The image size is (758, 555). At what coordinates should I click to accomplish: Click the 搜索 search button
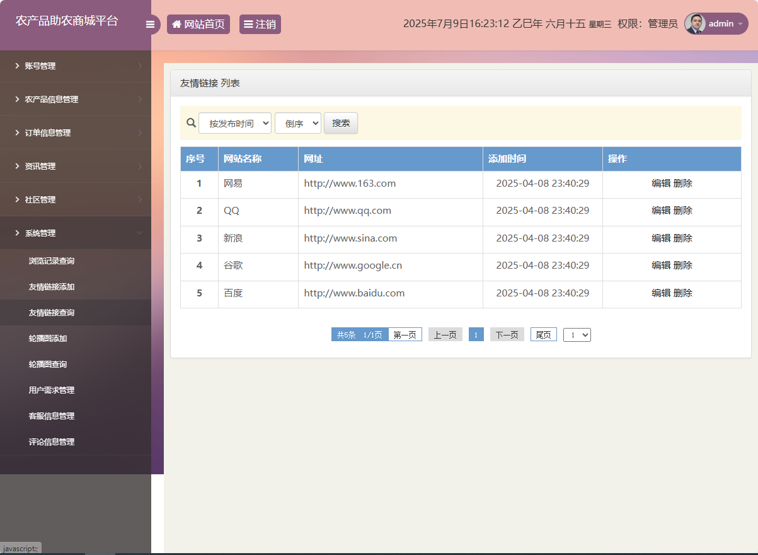pos(340,123)
